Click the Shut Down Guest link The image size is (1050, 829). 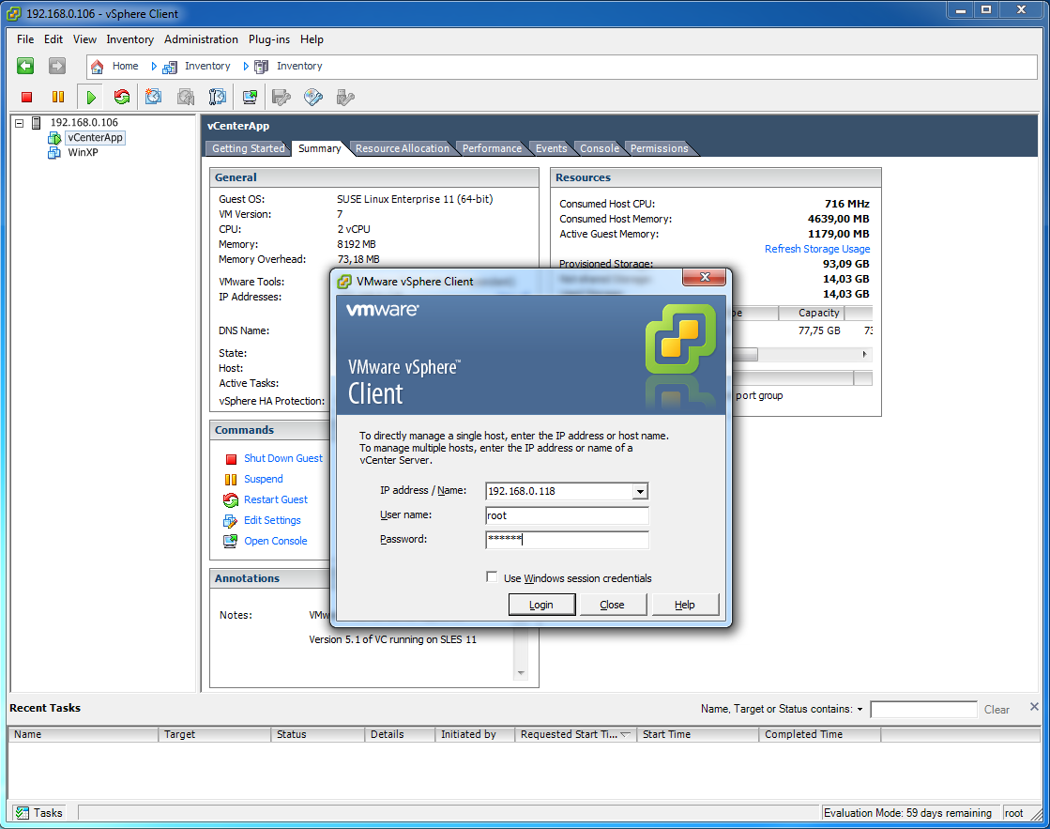pos(283,458)
